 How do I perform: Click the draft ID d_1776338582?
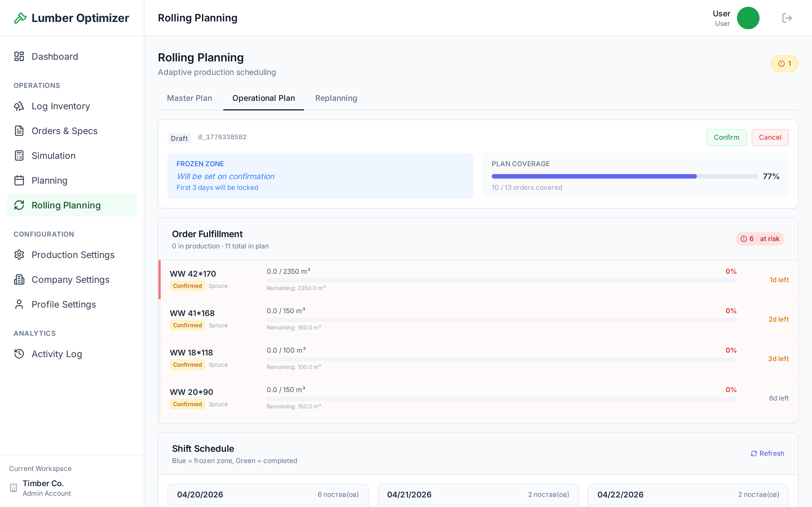(222, 137)
